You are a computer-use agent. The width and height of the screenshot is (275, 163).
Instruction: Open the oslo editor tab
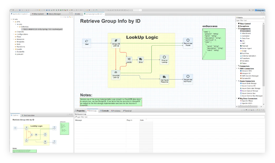click(78, 14)
